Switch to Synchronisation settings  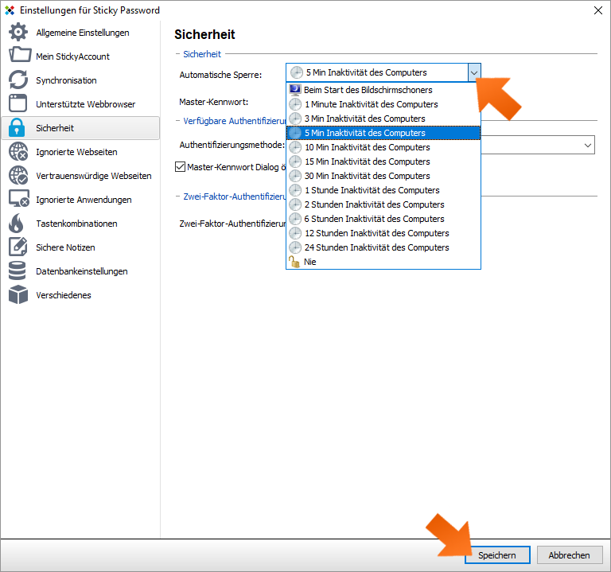(x=80, y=80)
